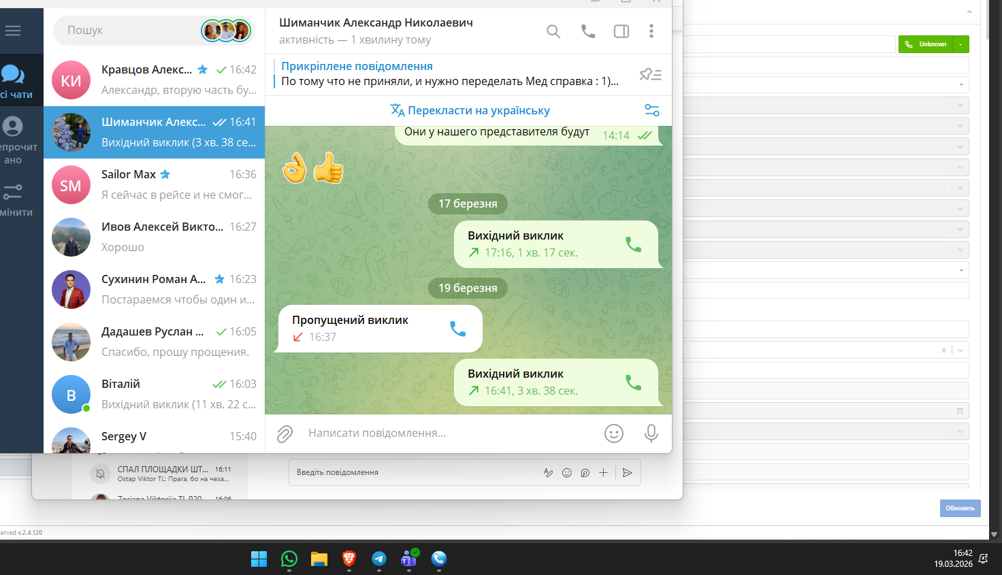Search within the Шиманчик chat
Screen dimensions: 1002x575
553,31
